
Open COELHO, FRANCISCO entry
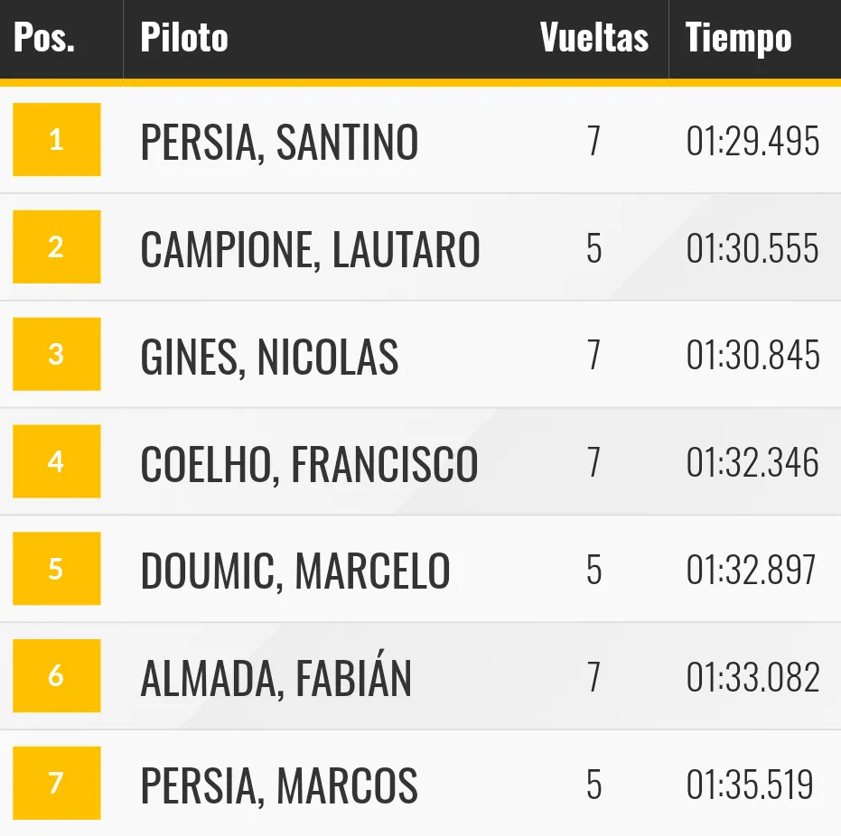pyautogui.click(x=309, y=463)
